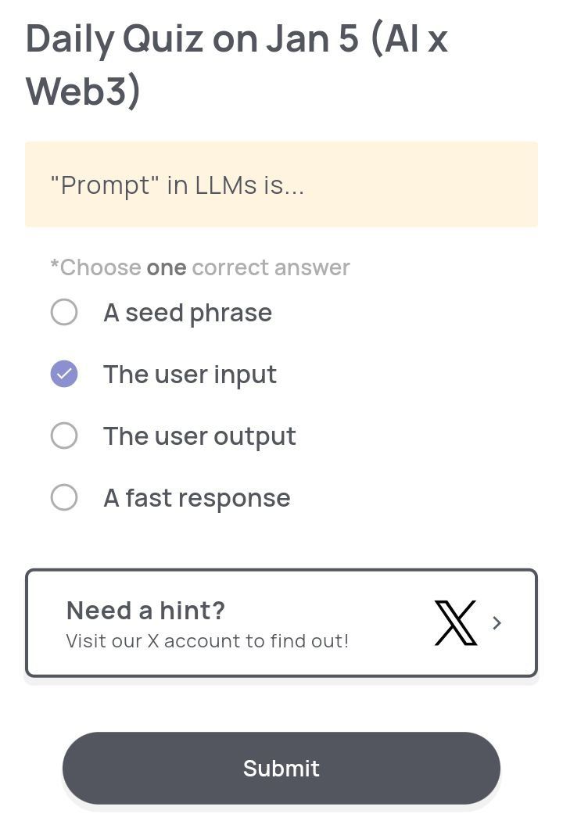Click the right-arrow expander beside the X logo
563x821 pixels.
(x=498, y=622)
